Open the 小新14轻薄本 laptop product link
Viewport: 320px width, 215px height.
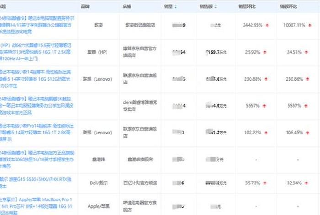coord(36,79)
